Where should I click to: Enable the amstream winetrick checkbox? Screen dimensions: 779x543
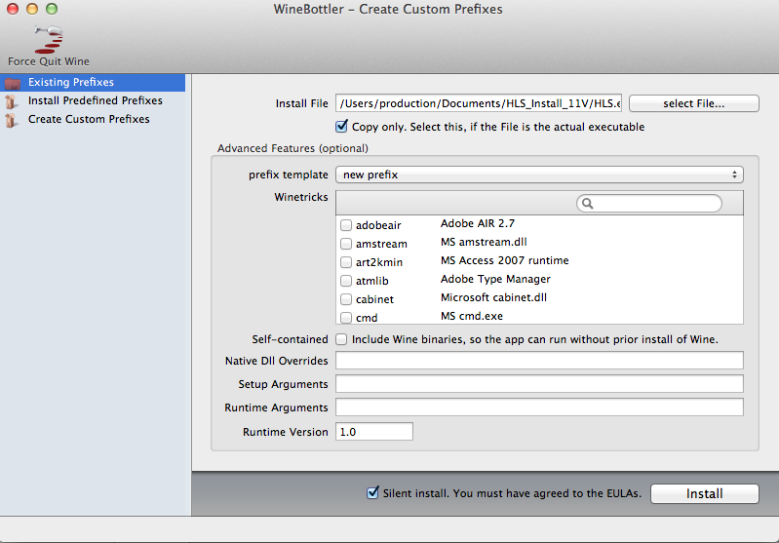click(x=346, y=244)
